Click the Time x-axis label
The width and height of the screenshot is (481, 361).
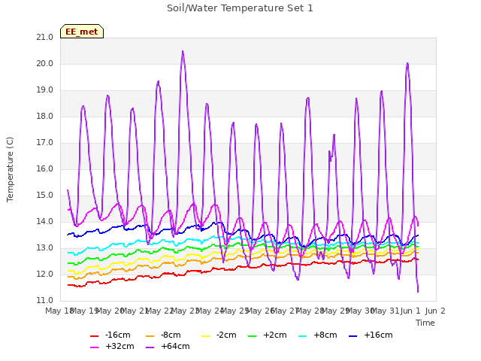tap(425, 323)
